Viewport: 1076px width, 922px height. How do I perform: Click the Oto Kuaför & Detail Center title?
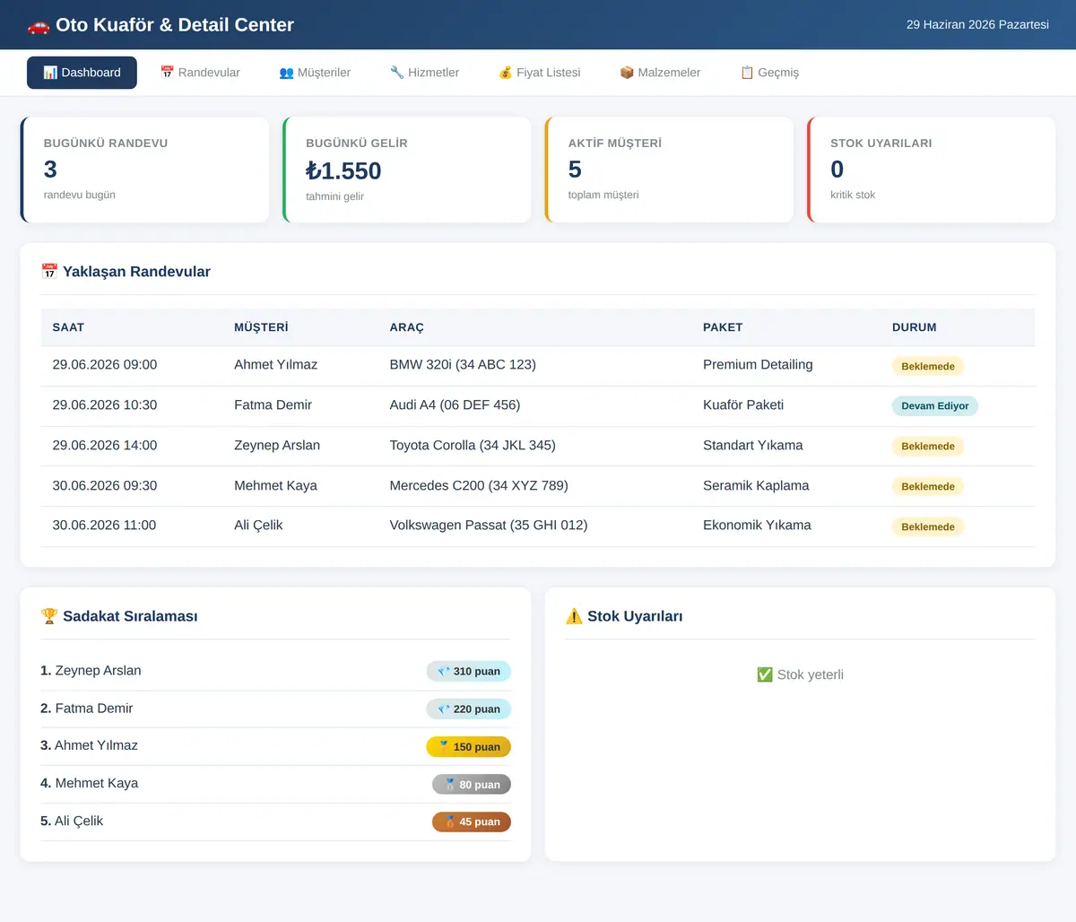click(x=175, y=25)
